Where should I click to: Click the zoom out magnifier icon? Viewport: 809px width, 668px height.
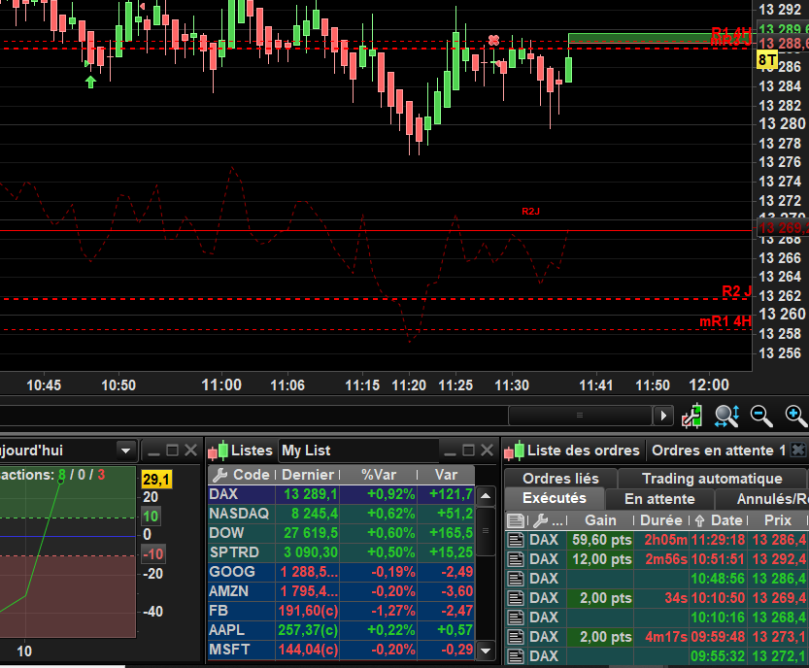(x=761, y=417)
